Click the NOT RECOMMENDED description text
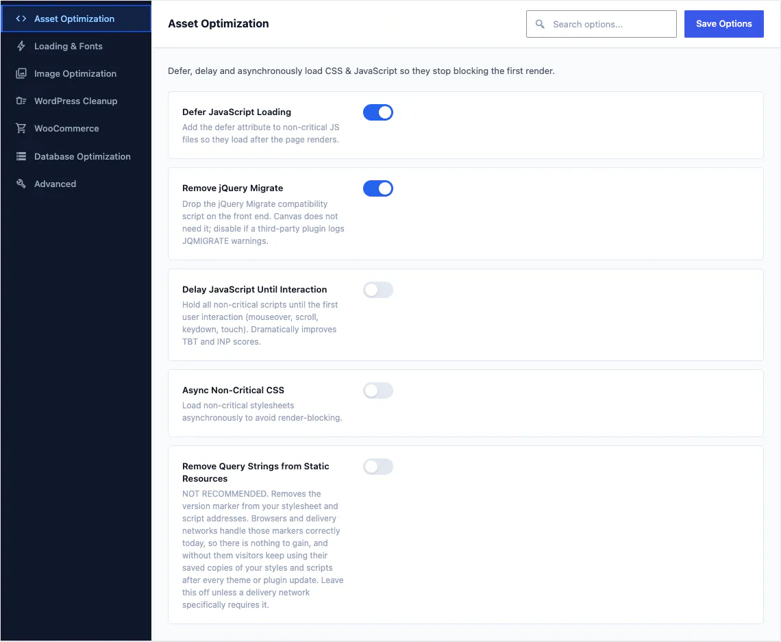781x642 pixels. tap(263, 549)
